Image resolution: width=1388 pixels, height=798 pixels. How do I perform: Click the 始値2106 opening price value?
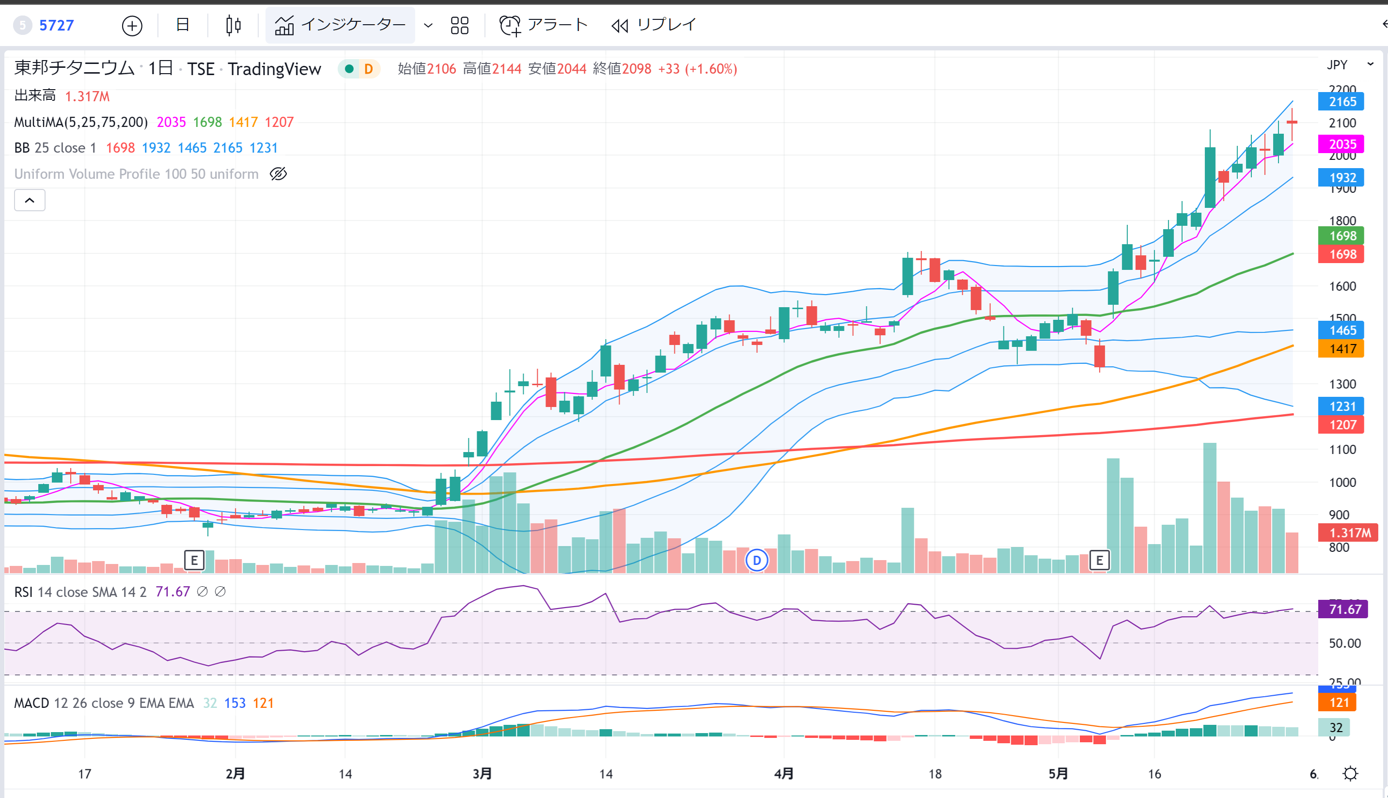427,69
